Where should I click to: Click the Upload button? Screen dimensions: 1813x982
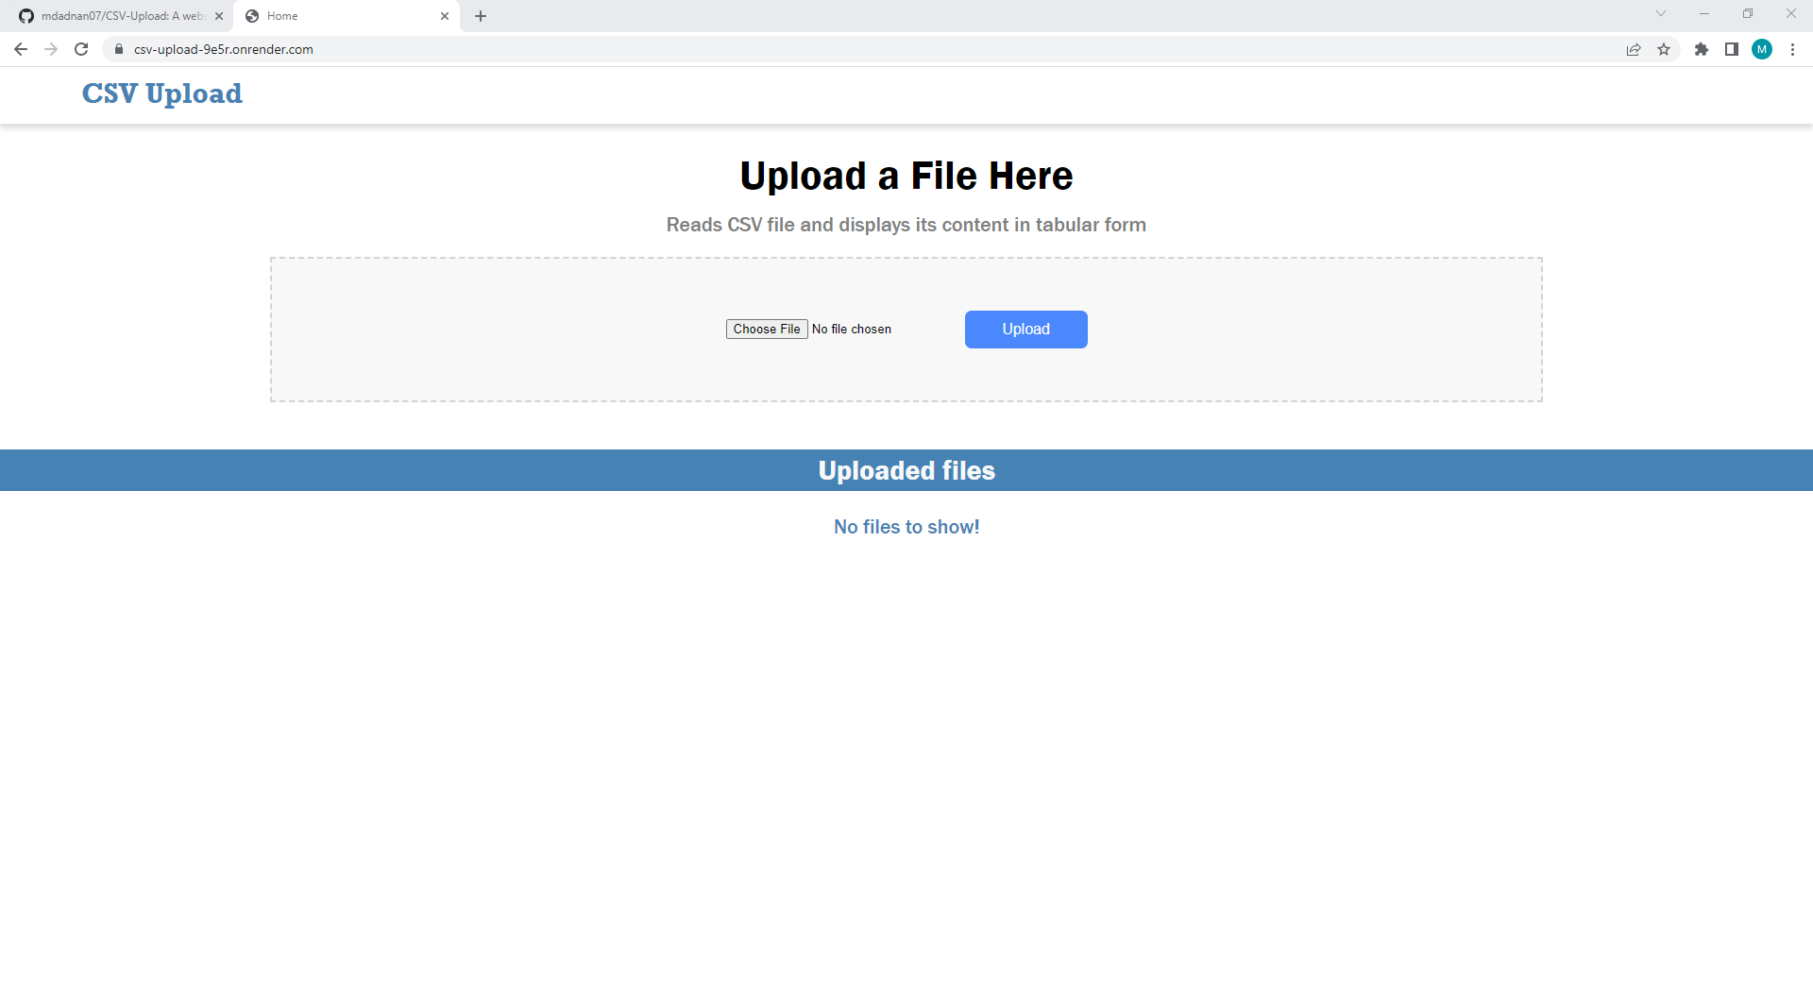pyautogui.click(x=1025, y=329)
